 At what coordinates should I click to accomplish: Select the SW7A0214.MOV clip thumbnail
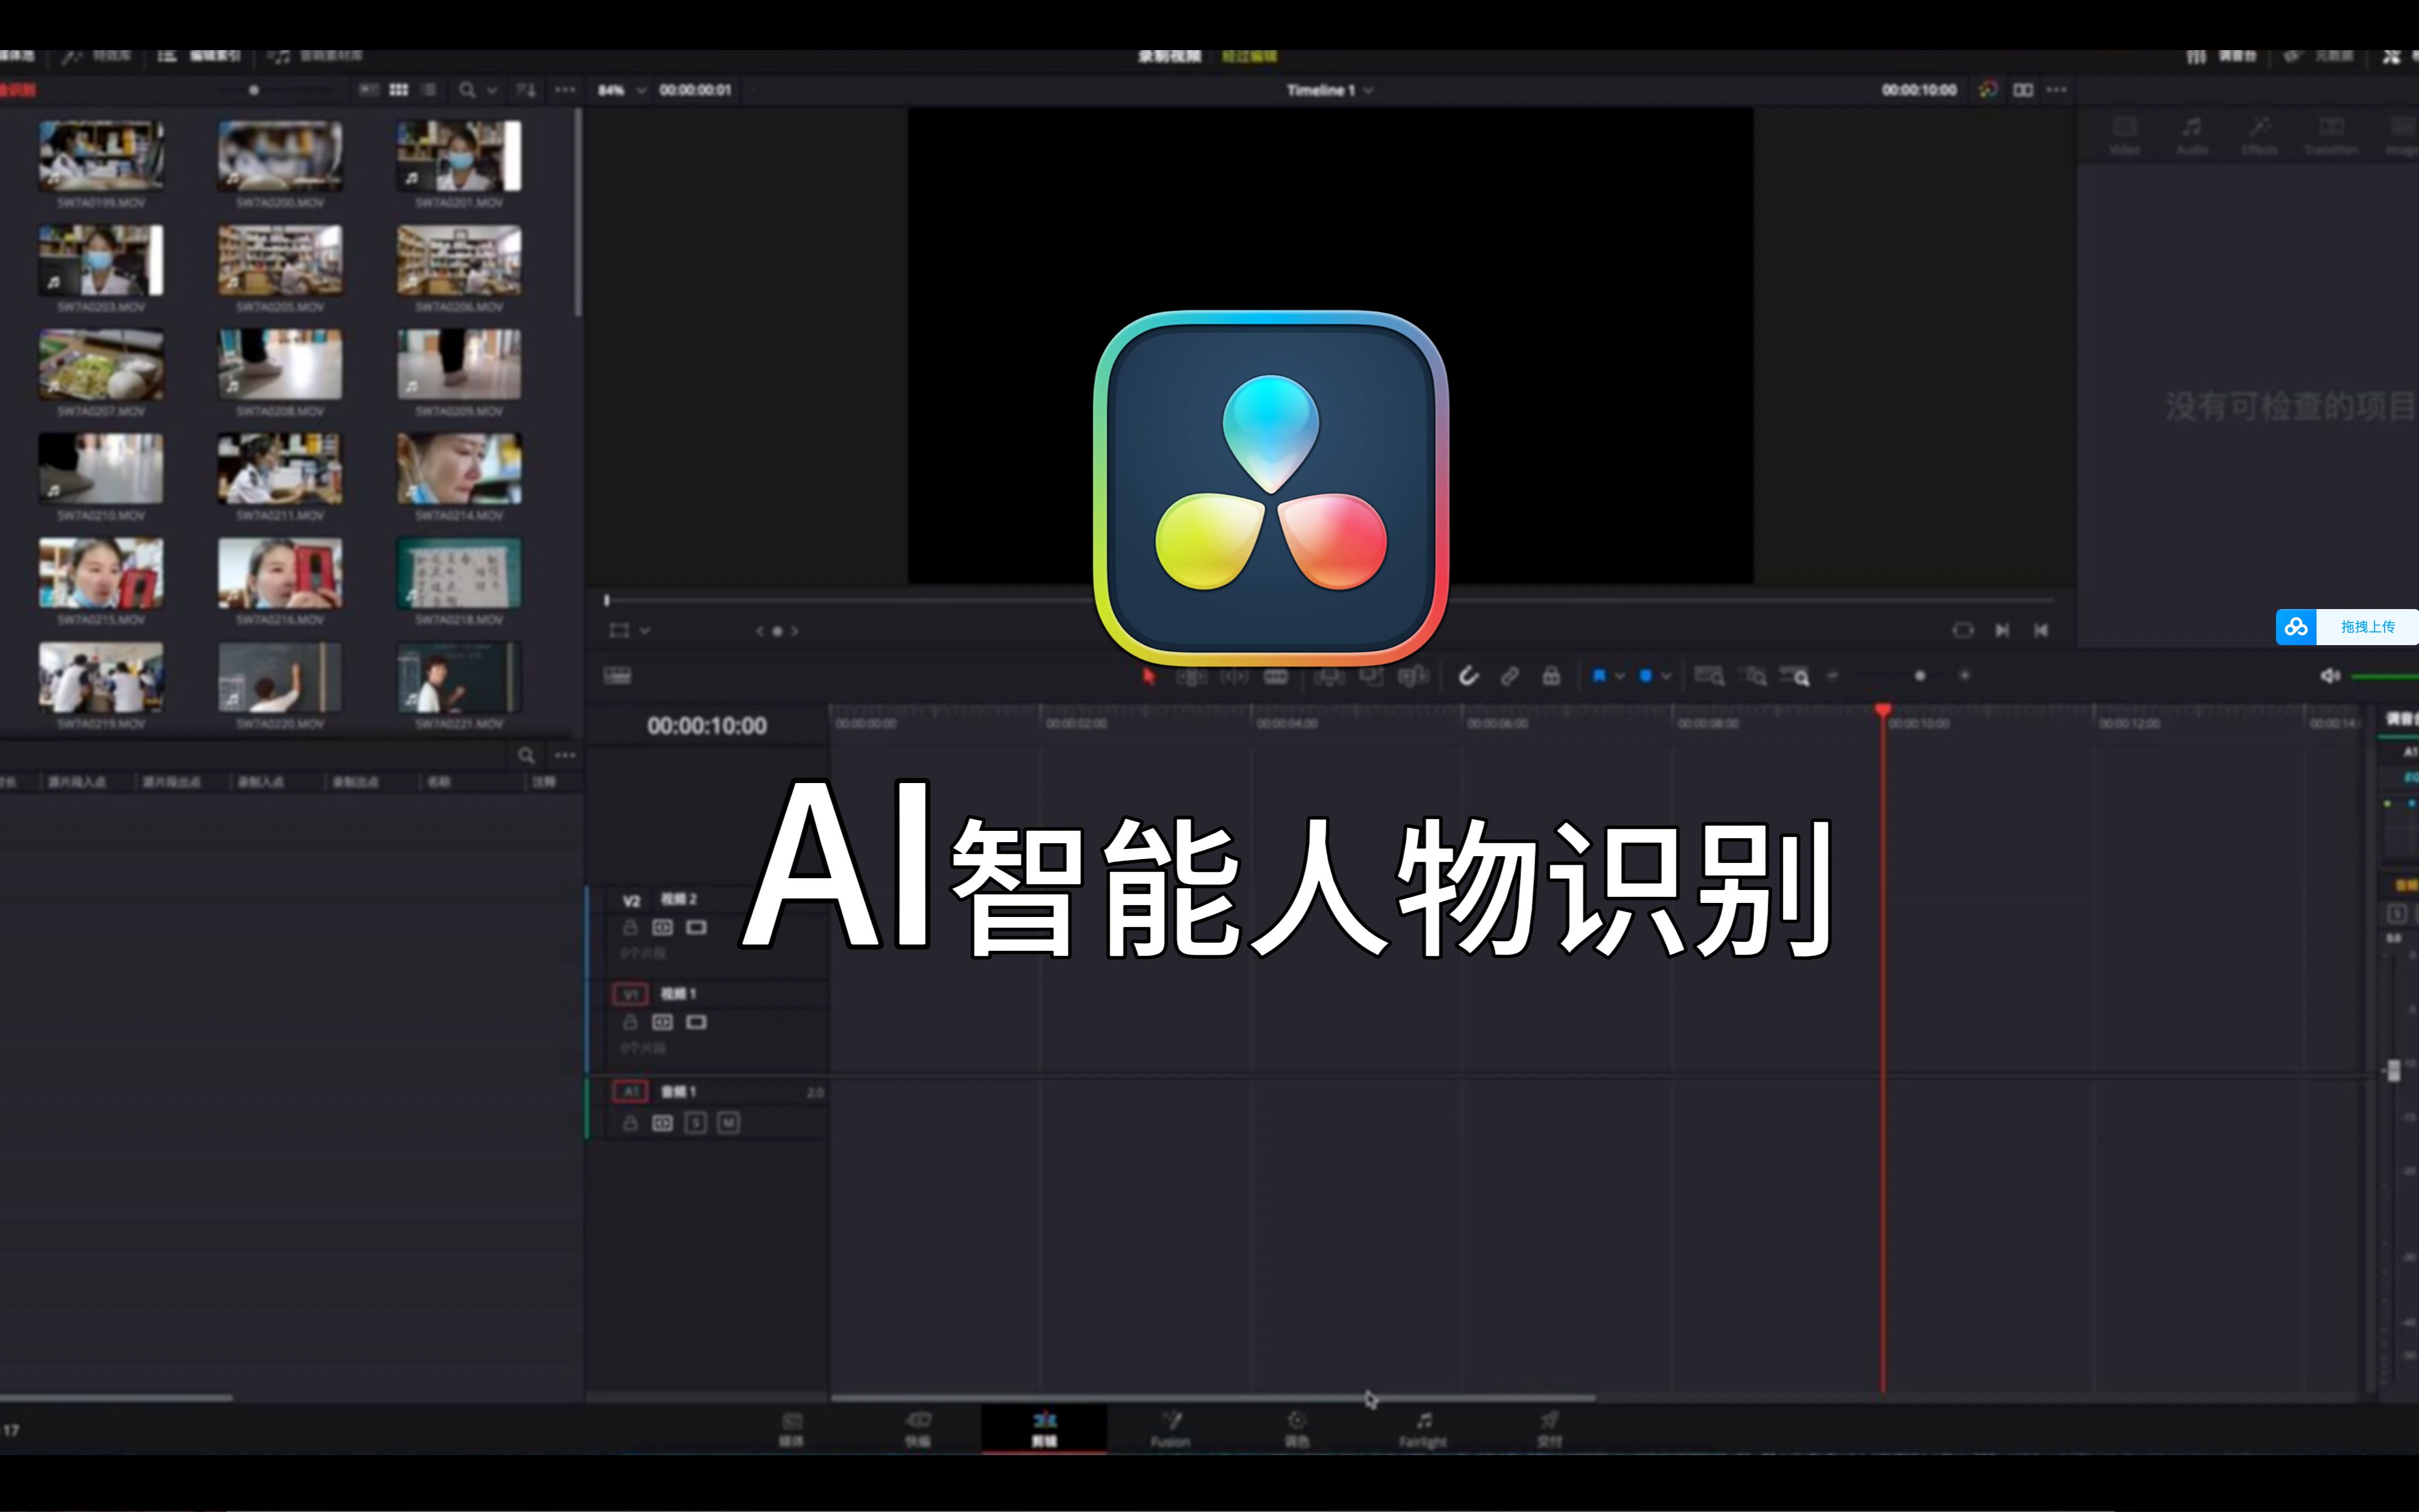click(459, 468)
